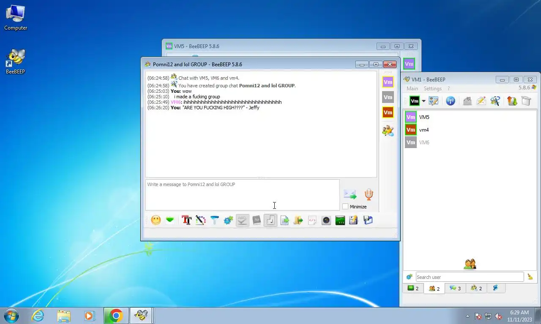Open Windows Media Player on taskbar
Screen dimensions: 541x324
pos(89,315)
